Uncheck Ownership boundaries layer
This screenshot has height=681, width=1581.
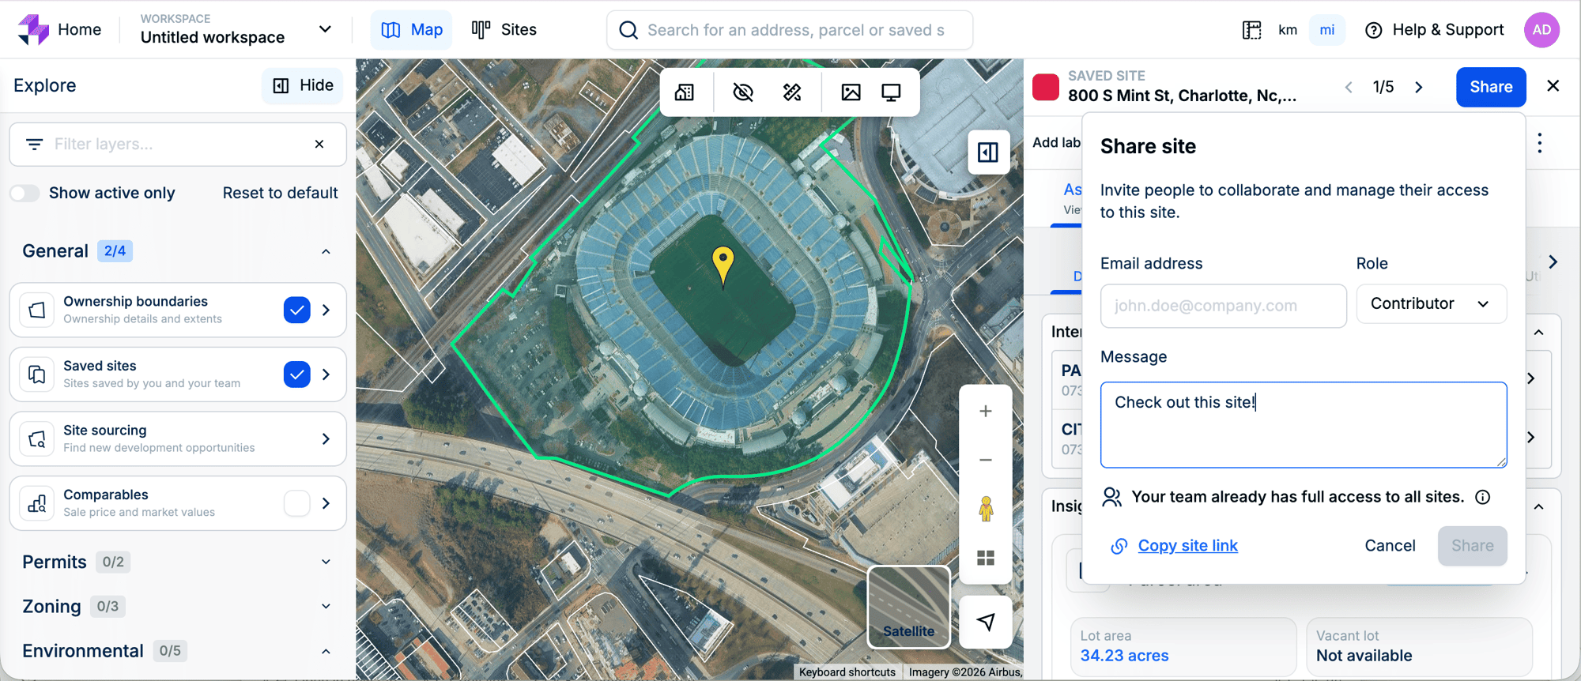pos(296,310)
